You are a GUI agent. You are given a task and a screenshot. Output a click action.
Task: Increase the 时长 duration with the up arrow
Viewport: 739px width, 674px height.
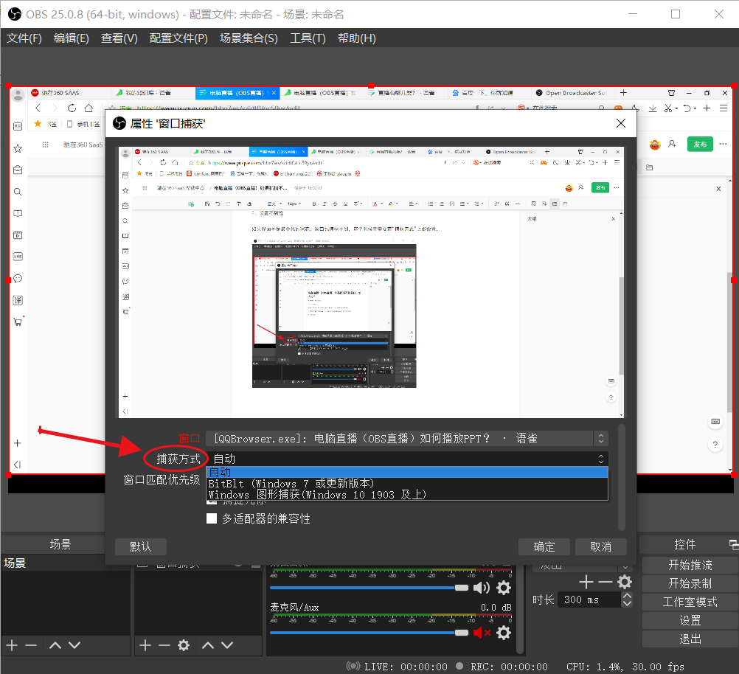[x=627, y=596]
